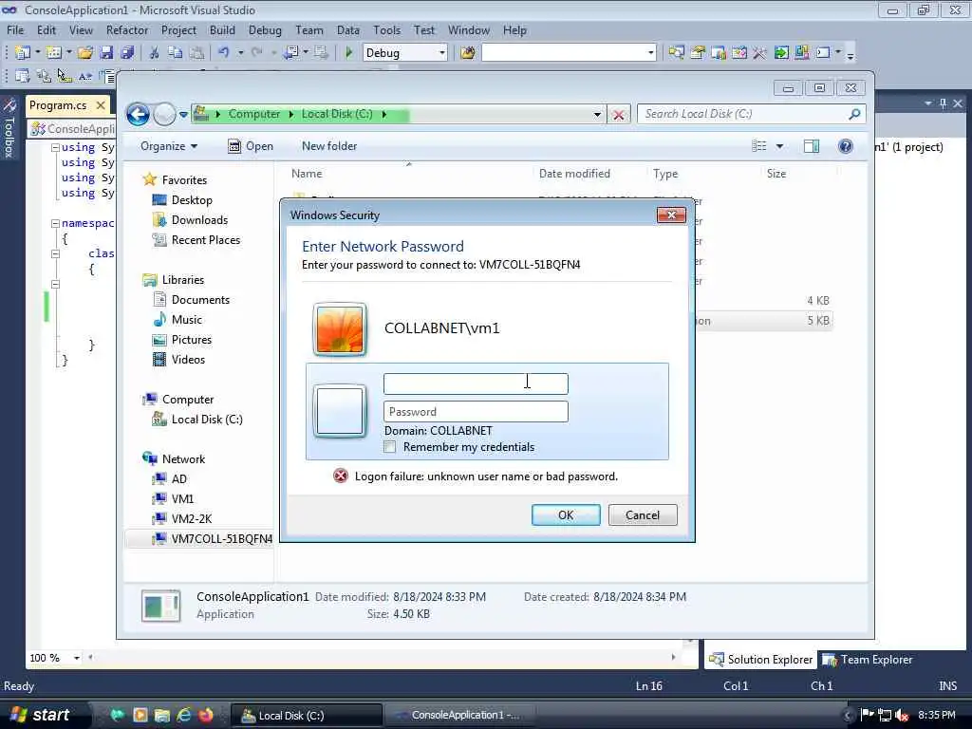Open the Toolbox side panel tab

tap(9, 128)
